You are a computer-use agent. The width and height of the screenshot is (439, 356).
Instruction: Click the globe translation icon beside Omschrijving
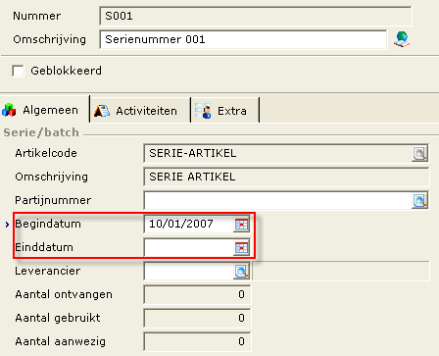402,39
